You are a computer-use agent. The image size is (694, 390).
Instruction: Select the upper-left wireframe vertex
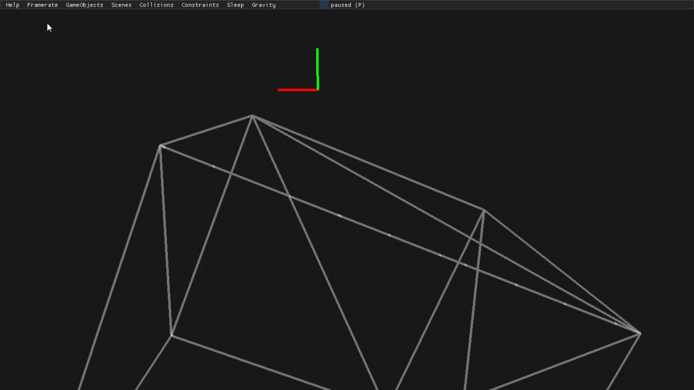tap(160, 146)
